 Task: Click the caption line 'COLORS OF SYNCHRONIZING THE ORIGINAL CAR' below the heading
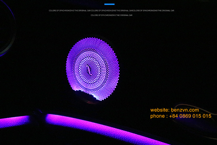point(112,15)
